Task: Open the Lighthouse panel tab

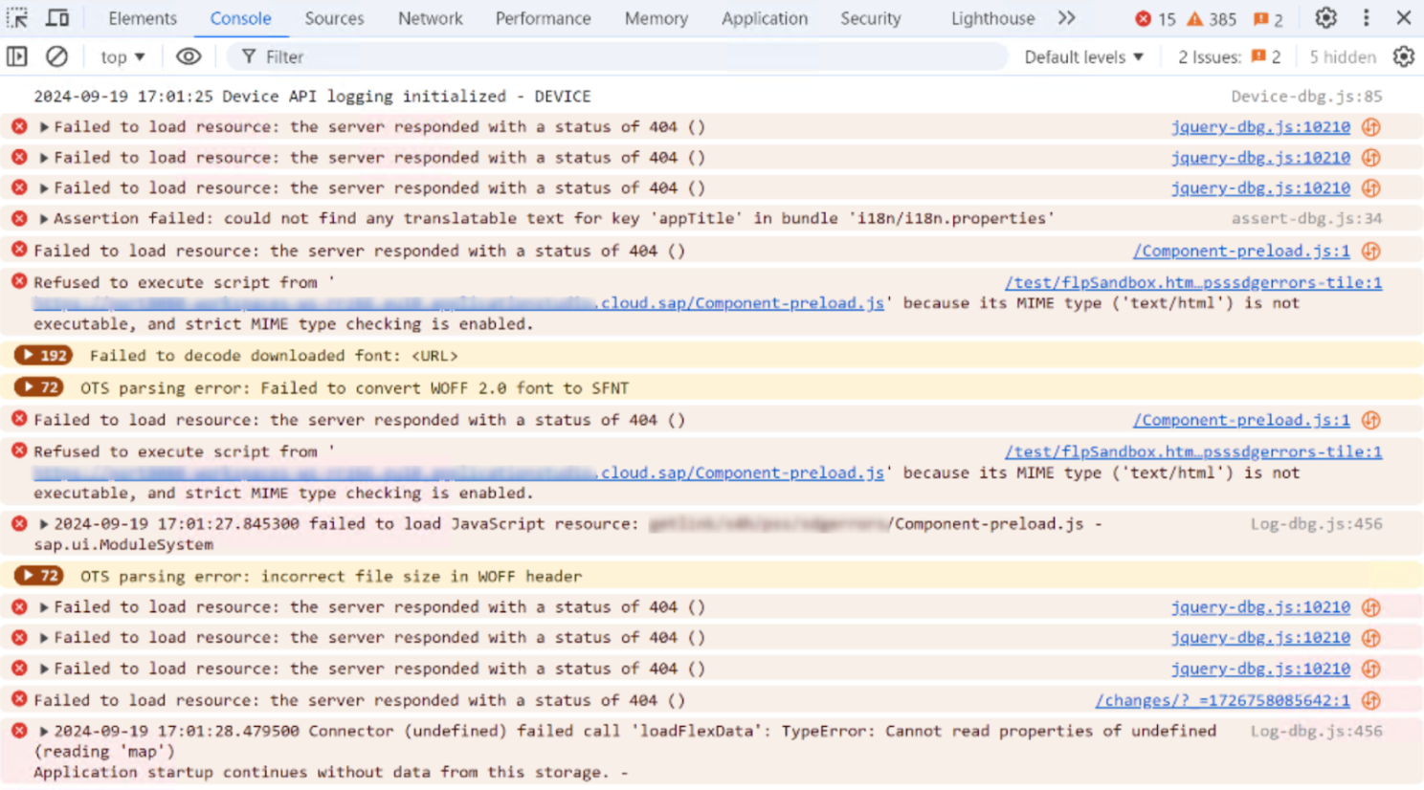Action: point(991,17)
